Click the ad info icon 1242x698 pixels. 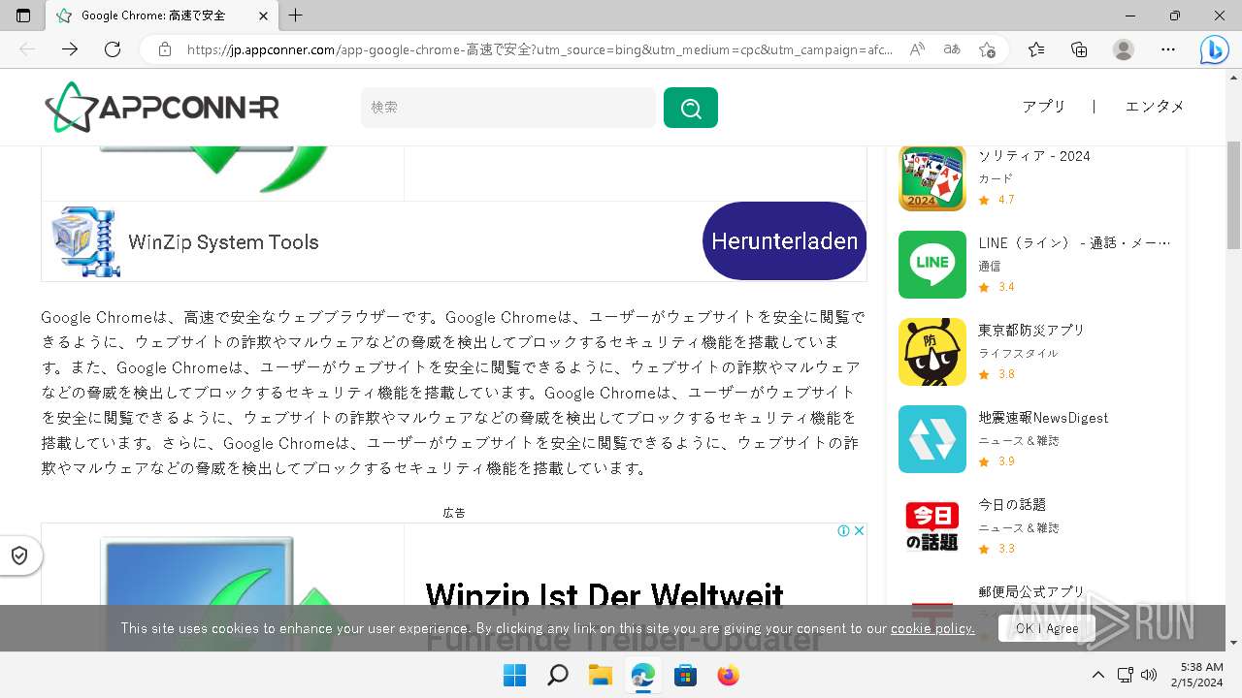[843, 530]
